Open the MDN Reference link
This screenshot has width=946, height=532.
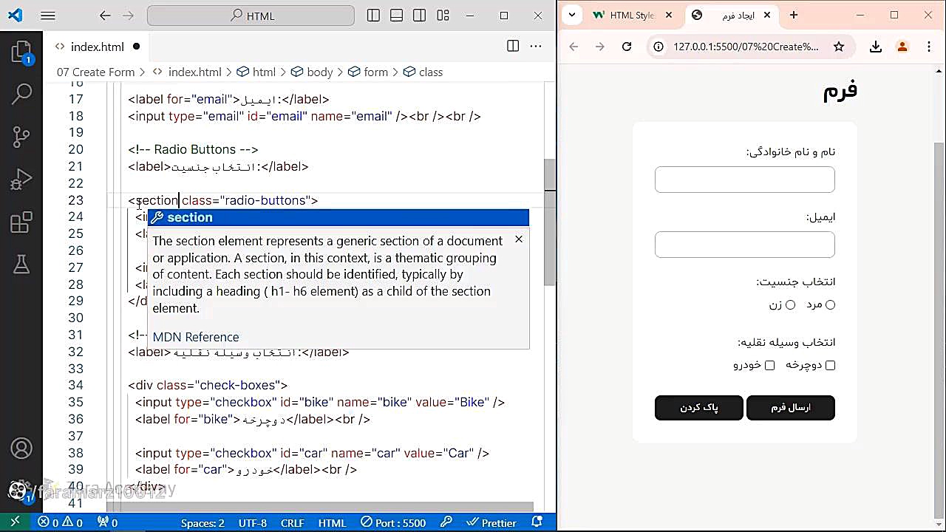196,337
